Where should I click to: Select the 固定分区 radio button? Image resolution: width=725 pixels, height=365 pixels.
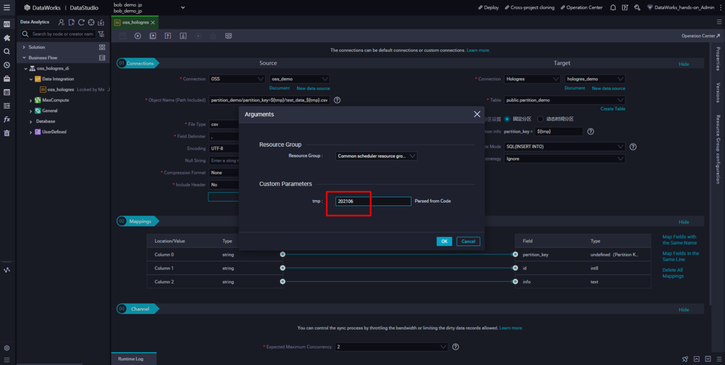pyautogui.click(x=507, y=119)
